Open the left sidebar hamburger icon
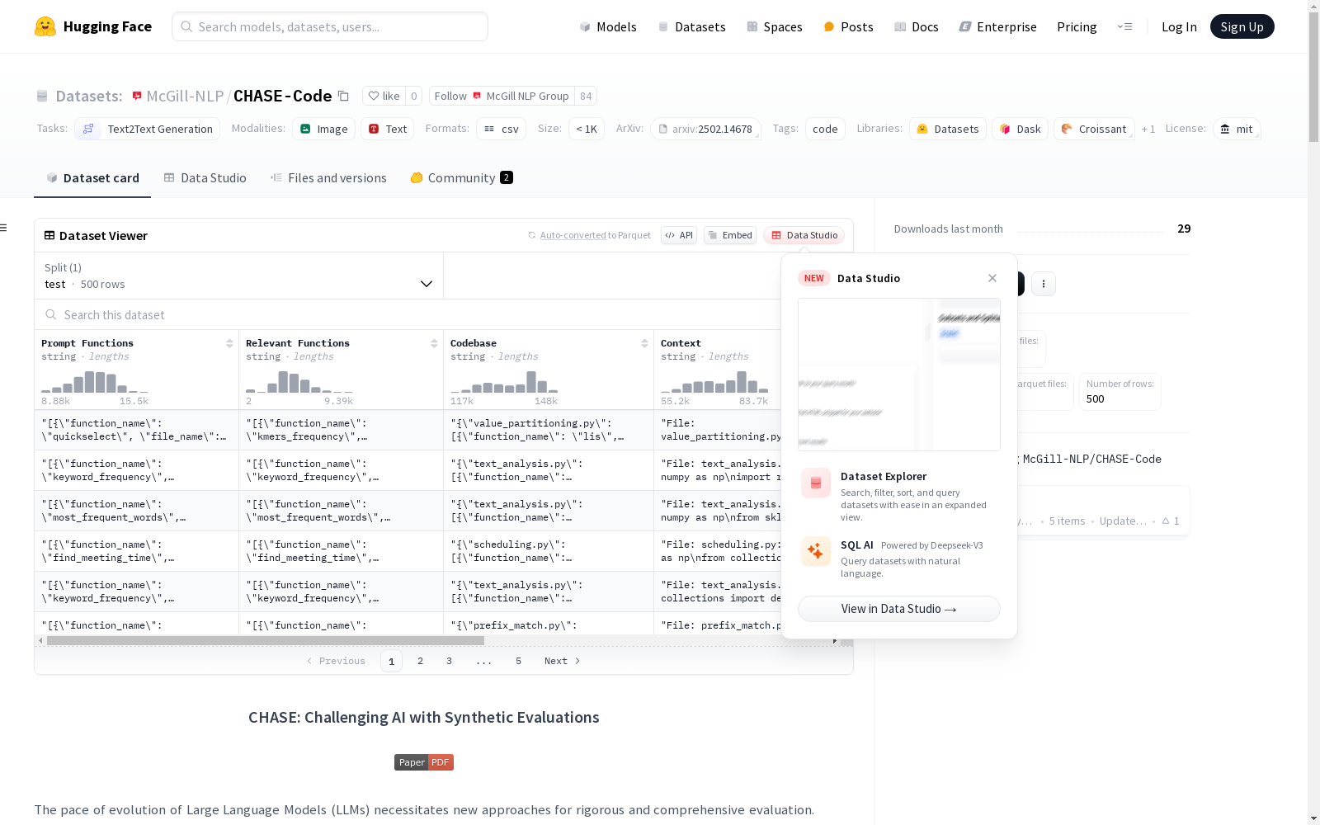 3,228
